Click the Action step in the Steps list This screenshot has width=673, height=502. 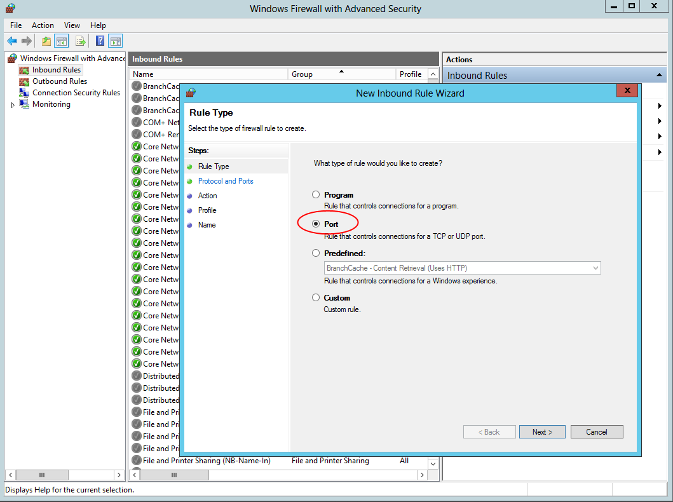point(207,196)
